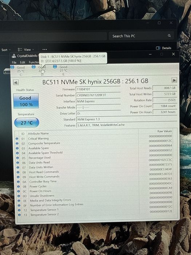Image resolution: width=191 pixels, height=255 pixels.
Task: Select the Unsafe Shutdowns attribute text
Action: pyautogui.click(x=42, y=196)
